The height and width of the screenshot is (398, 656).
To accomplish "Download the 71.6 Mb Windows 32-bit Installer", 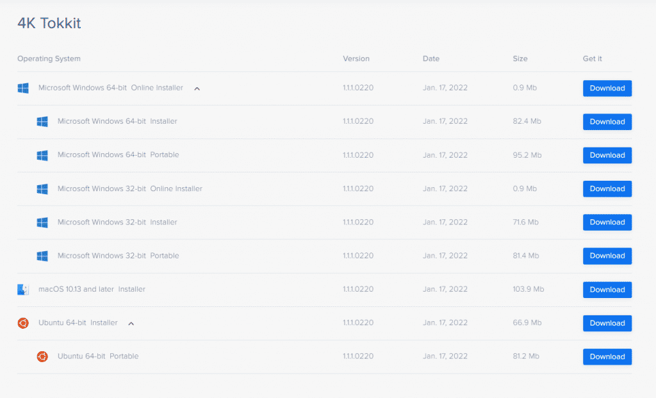I will [x=607, y=222].
